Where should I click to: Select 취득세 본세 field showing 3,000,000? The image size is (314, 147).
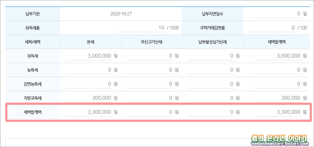point(89,56)
